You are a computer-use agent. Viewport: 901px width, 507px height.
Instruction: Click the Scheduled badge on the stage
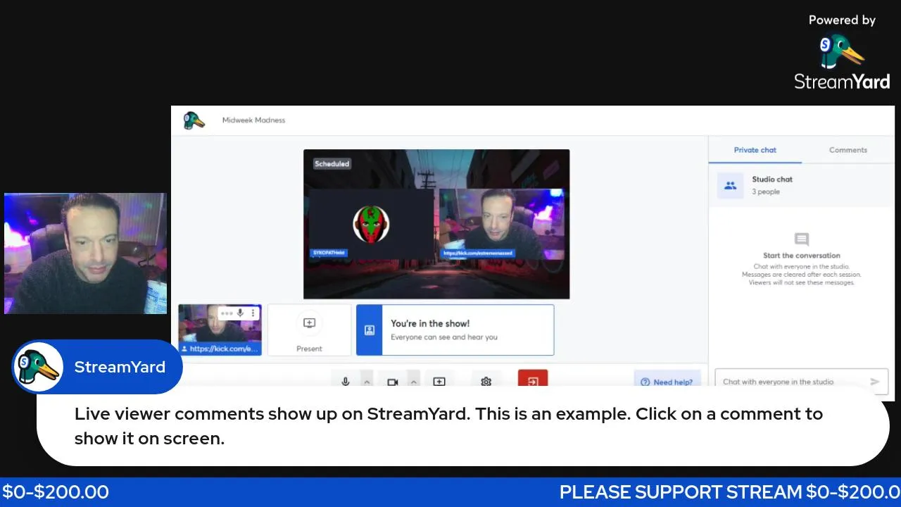[x=332, y=164]
